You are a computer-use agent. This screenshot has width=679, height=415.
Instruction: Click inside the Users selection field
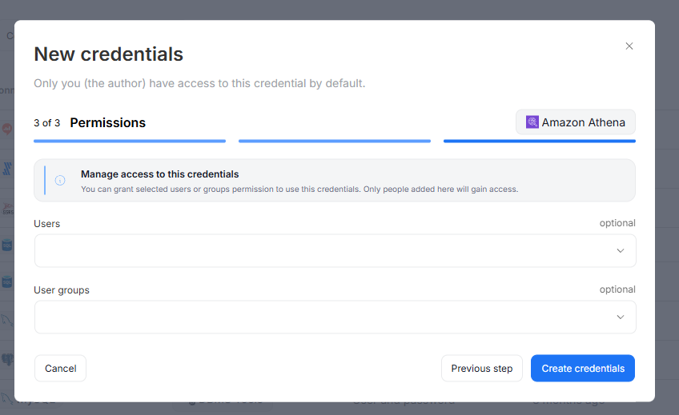(x=320, y=251)
